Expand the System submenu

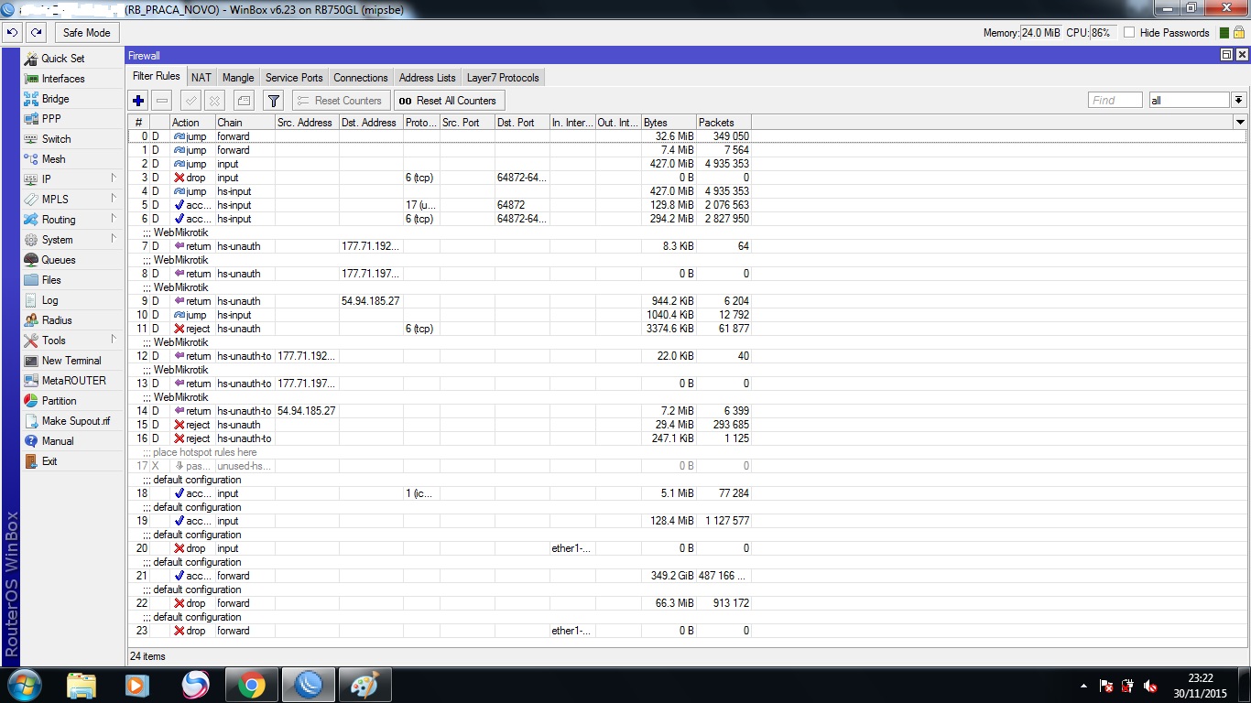[72, 240]
